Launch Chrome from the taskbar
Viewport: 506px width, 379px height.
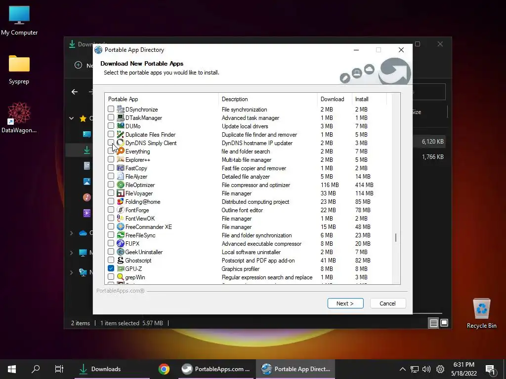click(164, 369)
